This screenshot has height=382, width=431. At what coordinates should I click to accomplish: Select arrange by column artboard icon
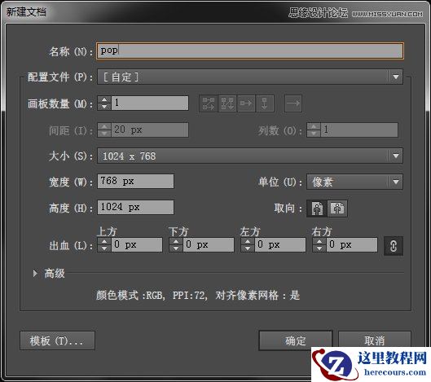pos(265,103)
